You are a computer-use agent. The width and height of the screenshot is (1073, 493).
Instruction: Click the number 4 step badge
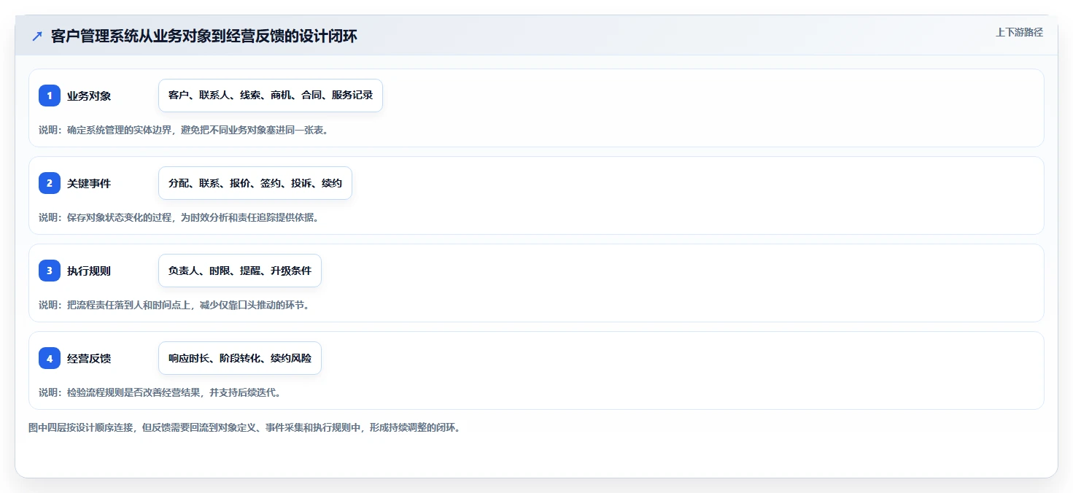(50, 358)
